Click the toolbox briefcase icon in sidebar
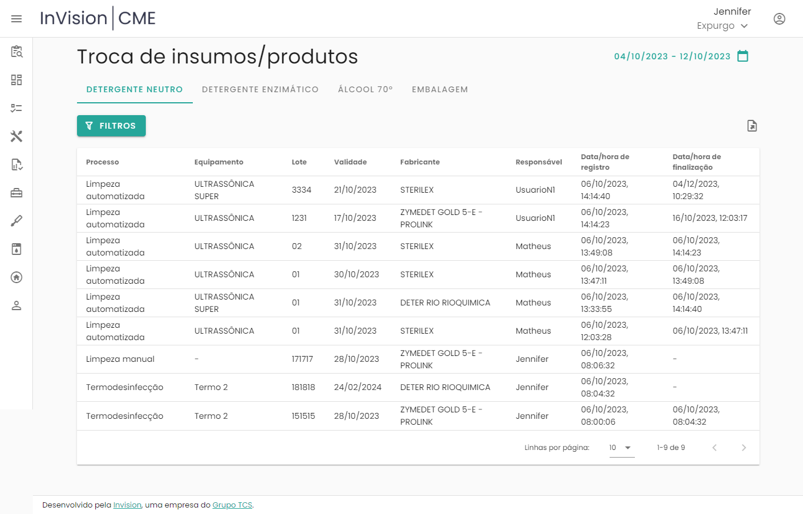Screen dimensions: 803x514 (x=16, y=193)
